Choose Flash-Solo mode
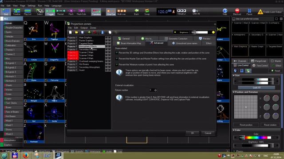 click(81, 12)
